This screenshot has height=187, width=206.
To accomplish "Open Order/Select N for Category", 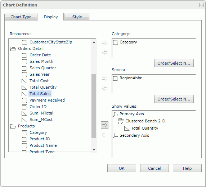I will (174, 63).
